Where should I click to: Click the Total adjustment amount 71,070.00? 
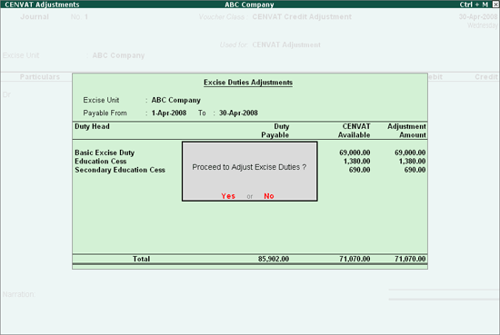410,259
